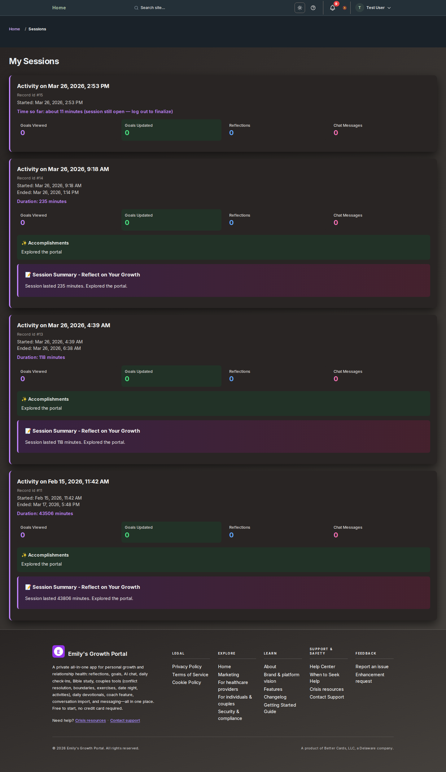Image resolution: width=446 pixels, height=772 pixels.
Task: Click the muted alarm icon beside notifications
Action: click(x=344, y=8)
